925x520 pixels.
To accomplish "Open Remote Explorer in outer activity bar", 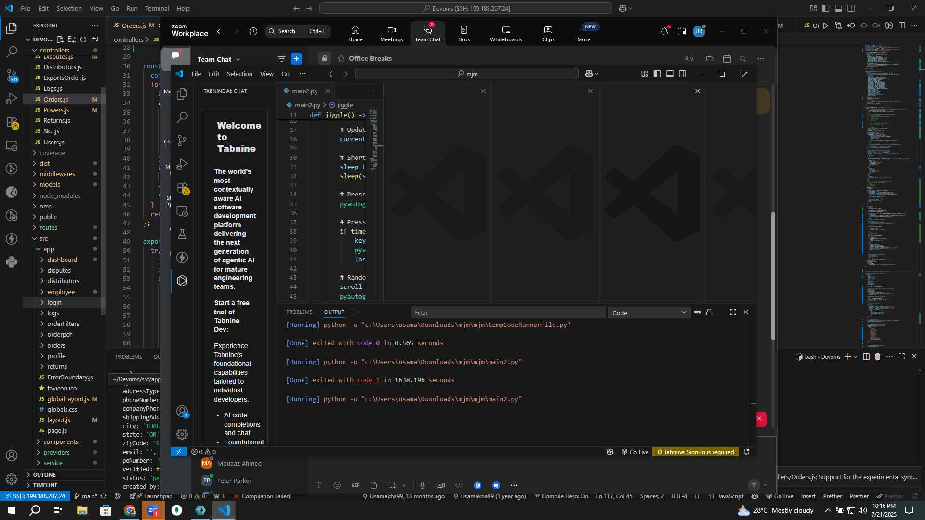I will click(x=12, y=145).
